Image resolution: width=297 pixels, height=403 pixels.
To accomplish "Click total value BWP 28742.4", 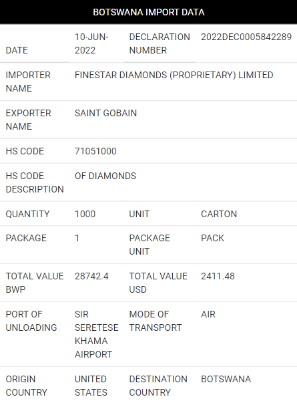I will tap(91, 276).
